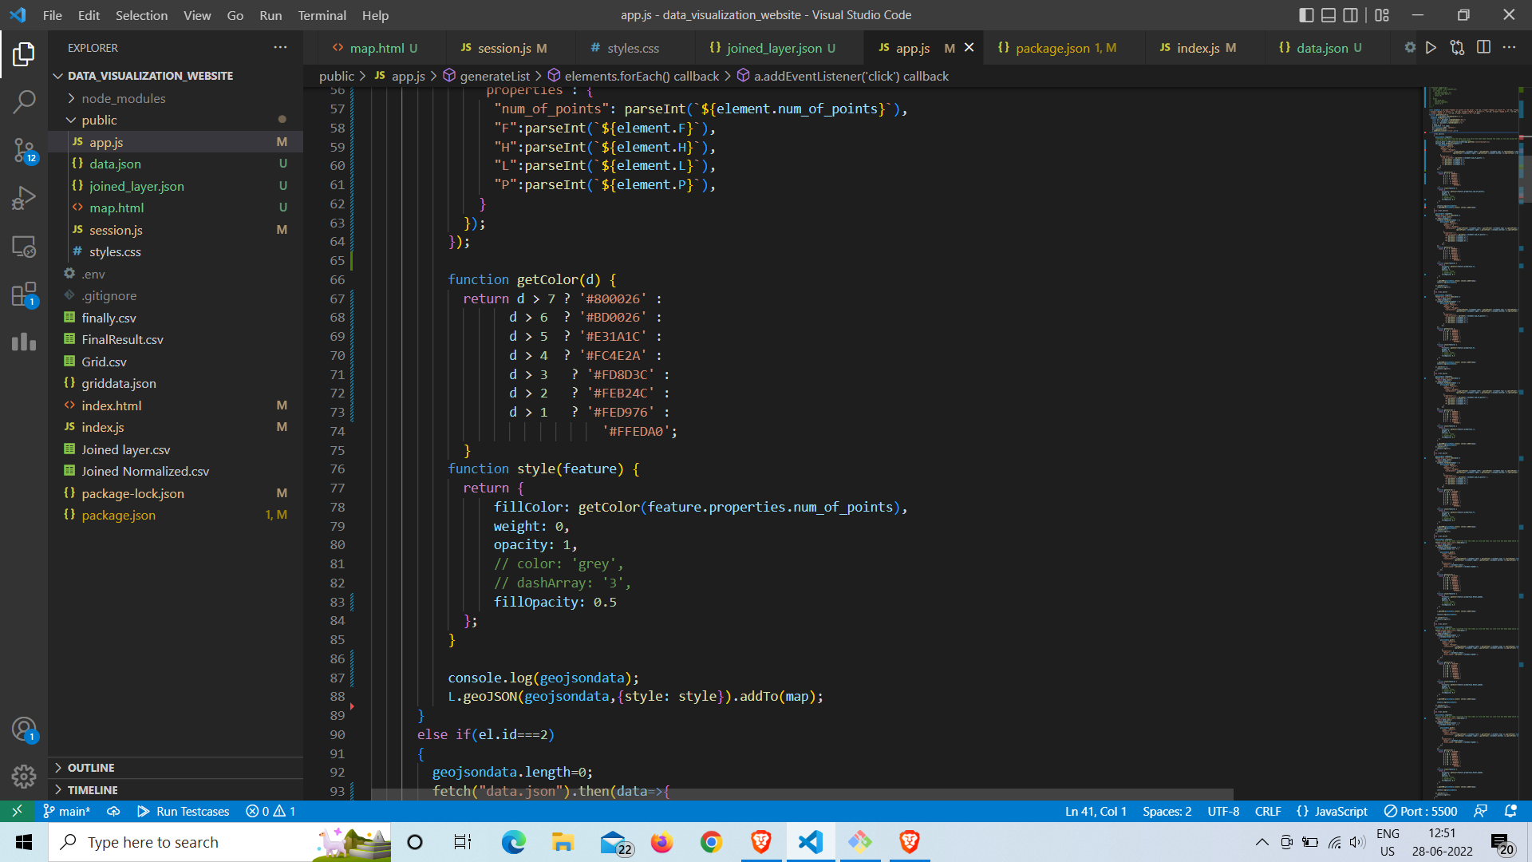The image size is (1532, 862).
Task: Toggle the Primary Side Bar visibility
Action: point(1306,14)
